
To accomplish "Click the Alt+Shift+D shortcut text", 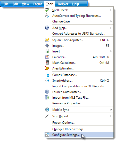I will pyautogui.click(x=101, y=57).
